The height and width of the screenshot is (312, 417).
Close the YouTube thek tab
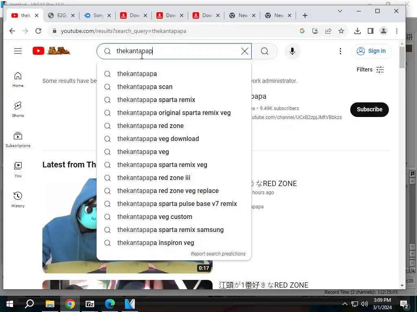[37, 15]
